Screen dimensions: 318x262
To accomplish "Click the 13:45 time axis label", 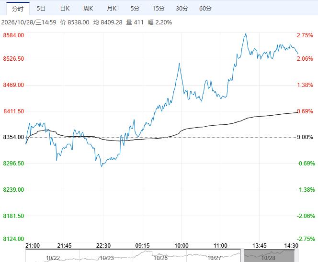I will pyautogui.click(x=260, y=246).
